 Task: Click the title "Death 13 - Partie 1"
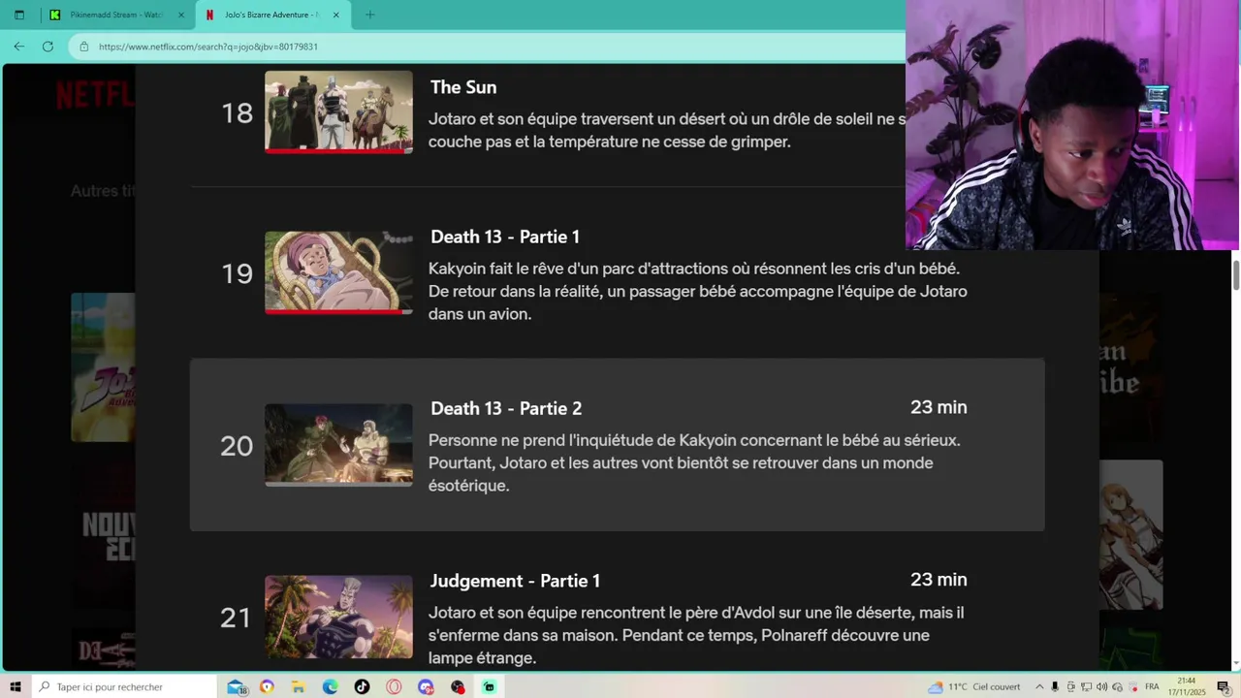(505, 237)
